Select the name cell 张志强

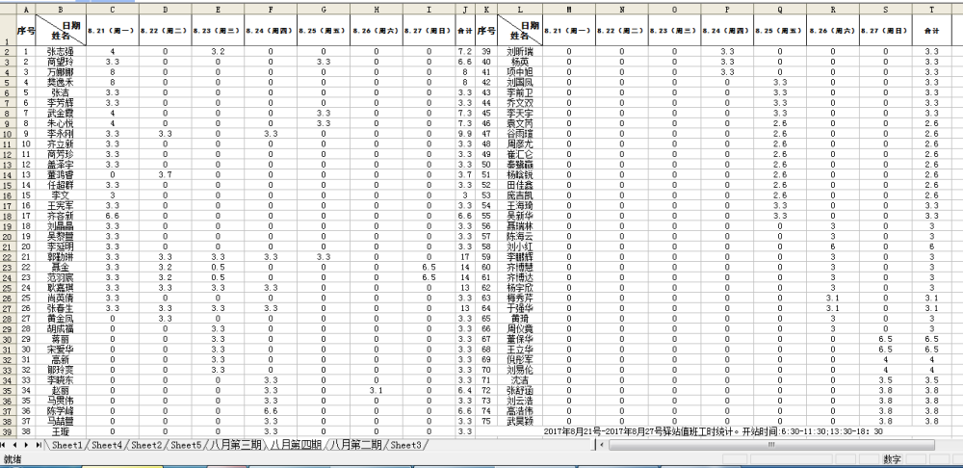(x=61, y=52)
